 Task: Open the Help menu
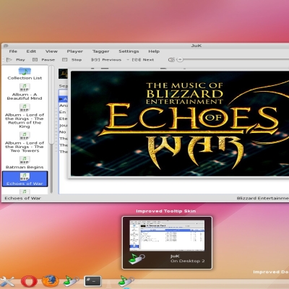(x=154, y=51)
